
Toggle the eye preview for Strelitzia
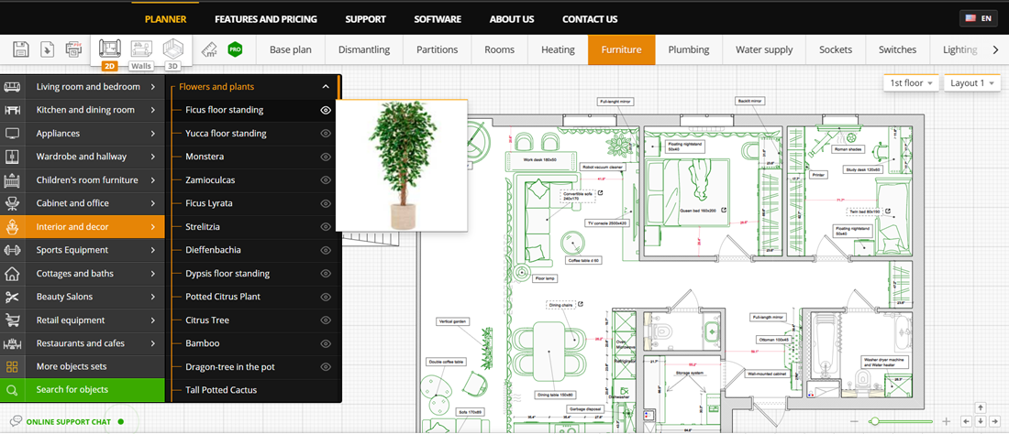coord(326,227)
